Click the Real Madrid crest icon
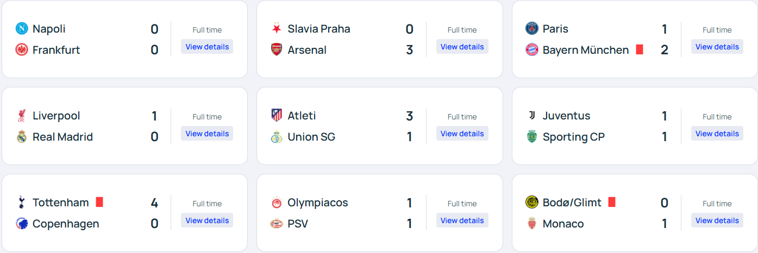Image resolution: width=758 pixels, height=253 pixels. click(22, 137)
